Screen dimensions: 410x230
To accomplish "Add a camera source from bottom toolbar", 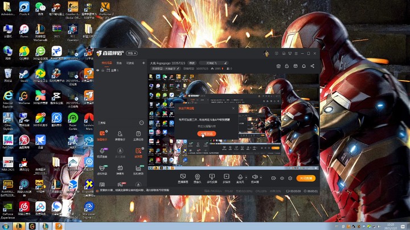I will [x=198, y=179].
